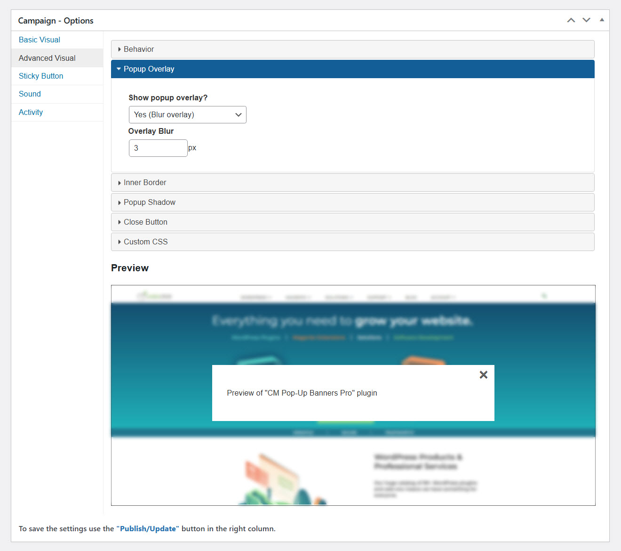Click the Campaign - Options panel title
Image resolution: width=621 pixels, height=551 pixels.
click(56, 21)
